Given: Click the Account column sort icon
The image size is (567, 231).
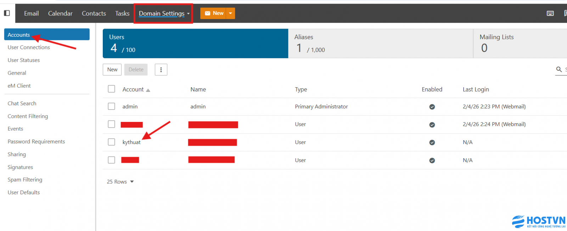Looking at the screenshot, I should (148, 90).
